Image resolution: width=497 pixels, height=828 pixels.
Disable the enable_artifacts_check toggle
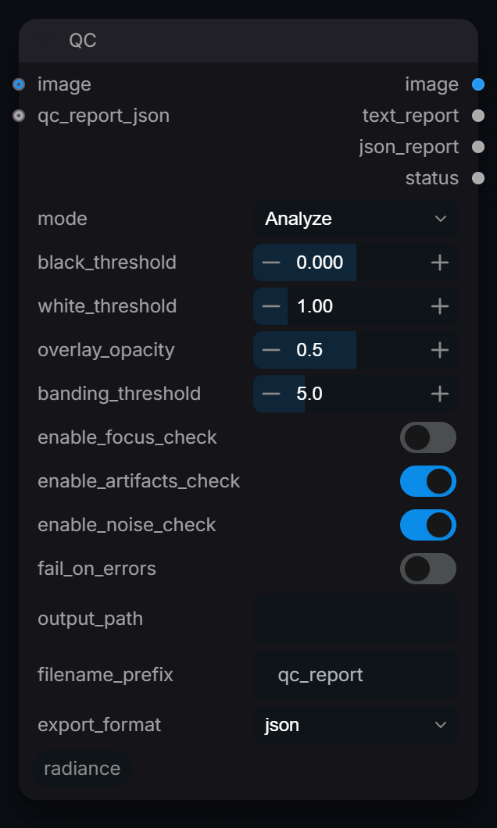point(427,481)
